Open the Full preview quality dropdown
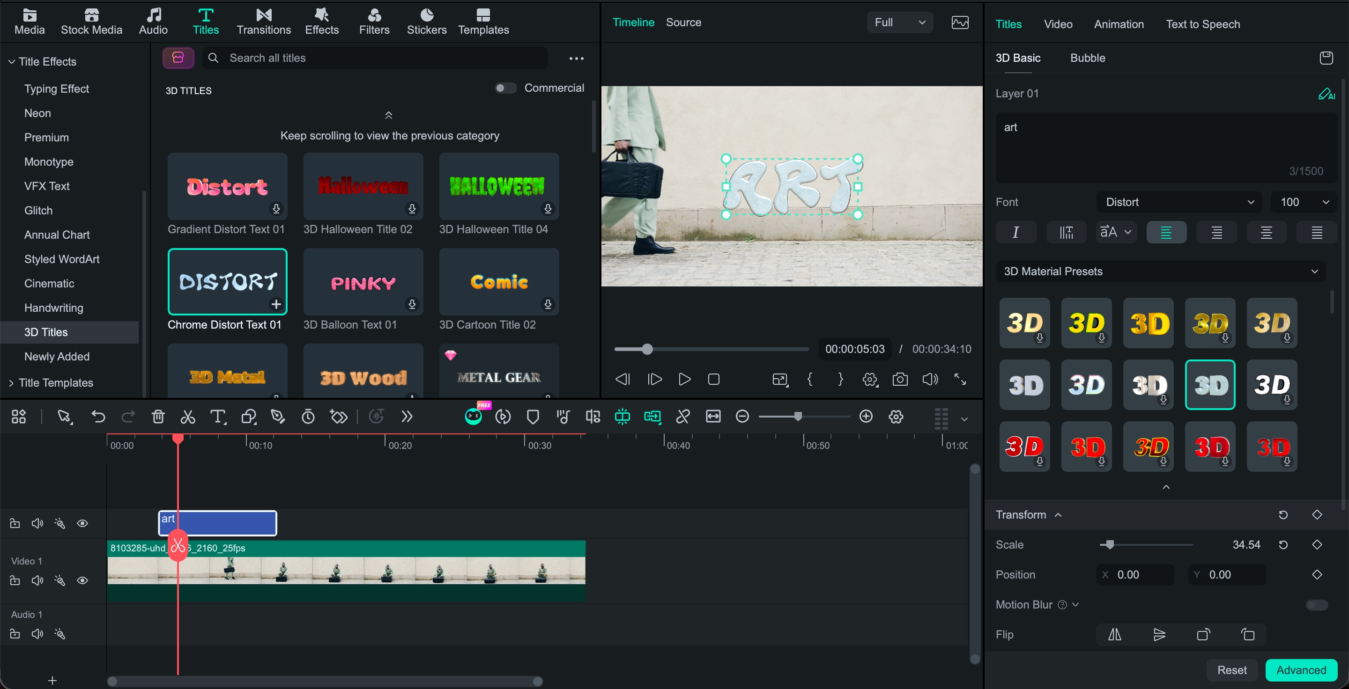This screenshot has height=689, width=1349. pyautogui.click(x=900, y=22)
